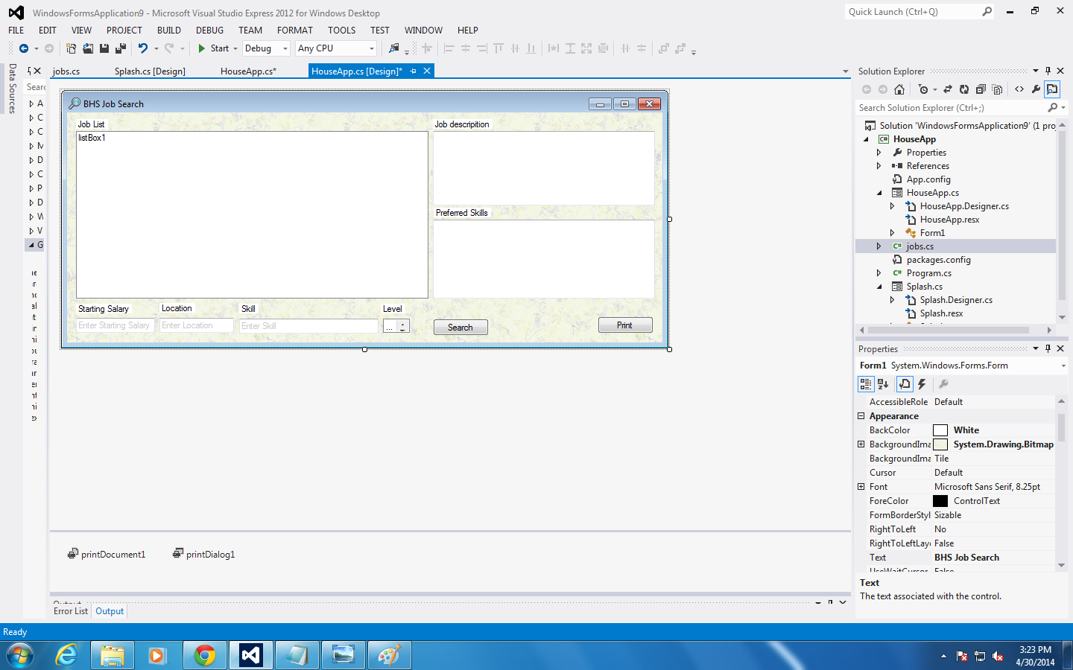Open Google Chrome from the taskbar
The height and width of the screenshot is (670, 1073).
click(204, 655)
